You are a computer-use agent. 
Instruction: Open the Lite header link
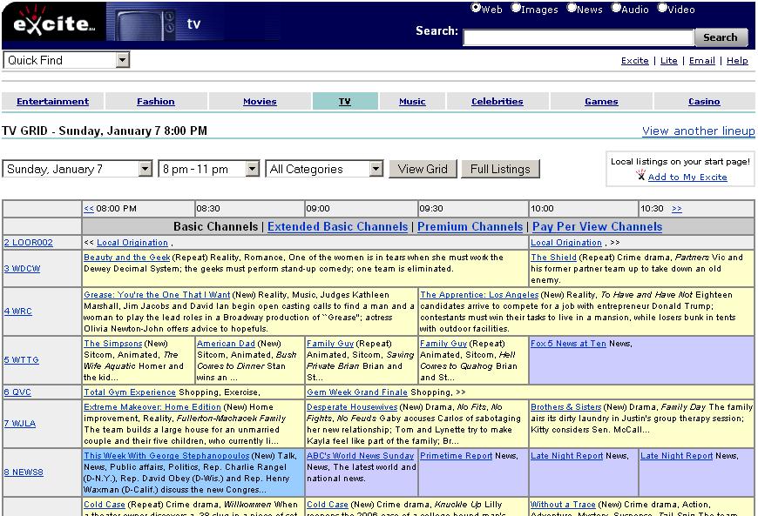(668, 60)
